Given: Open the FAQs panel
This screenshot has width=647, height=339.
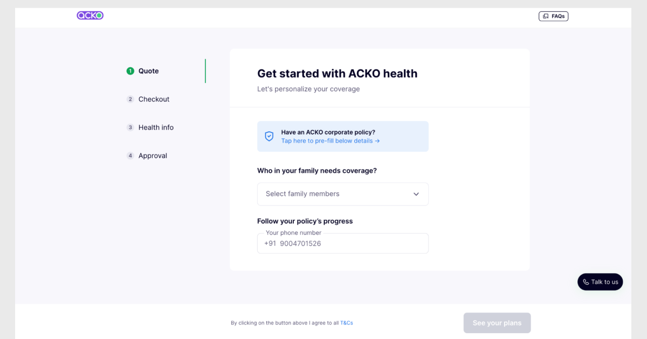Looking at the screenshot, I should pos(553,16).
